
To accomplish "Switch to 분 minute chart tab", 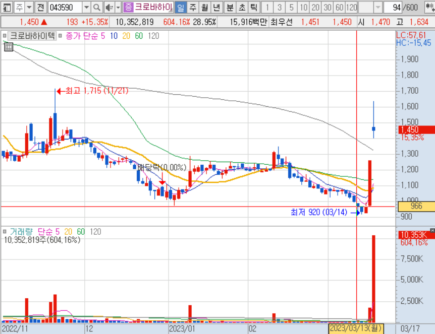I will [x=230, y=8].
